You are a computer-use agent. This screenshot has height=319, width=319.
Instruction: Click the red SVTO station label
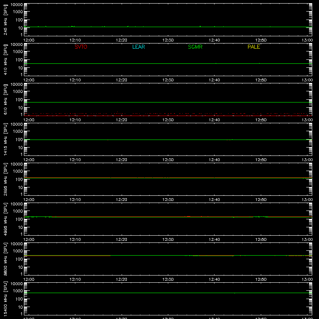[x=81, y=47]
